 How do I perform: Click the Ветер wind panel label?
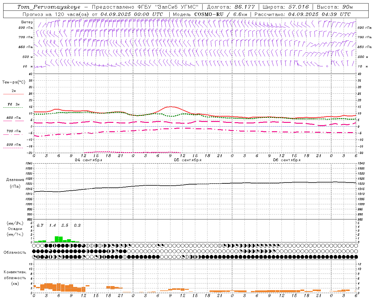pos(27,22)
